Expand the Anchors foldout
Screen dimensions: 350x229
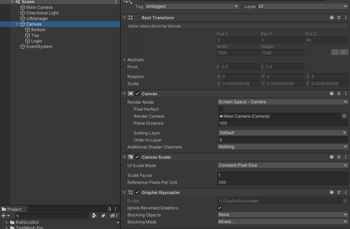pyautogui.click(x=125, y=60)
